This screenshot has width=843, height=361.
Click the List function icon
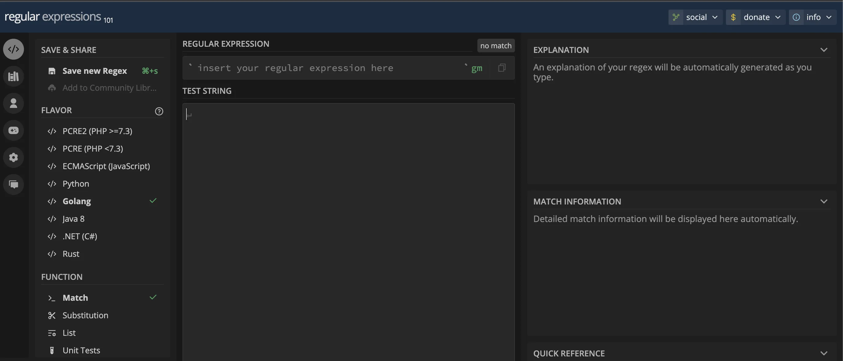52,333
